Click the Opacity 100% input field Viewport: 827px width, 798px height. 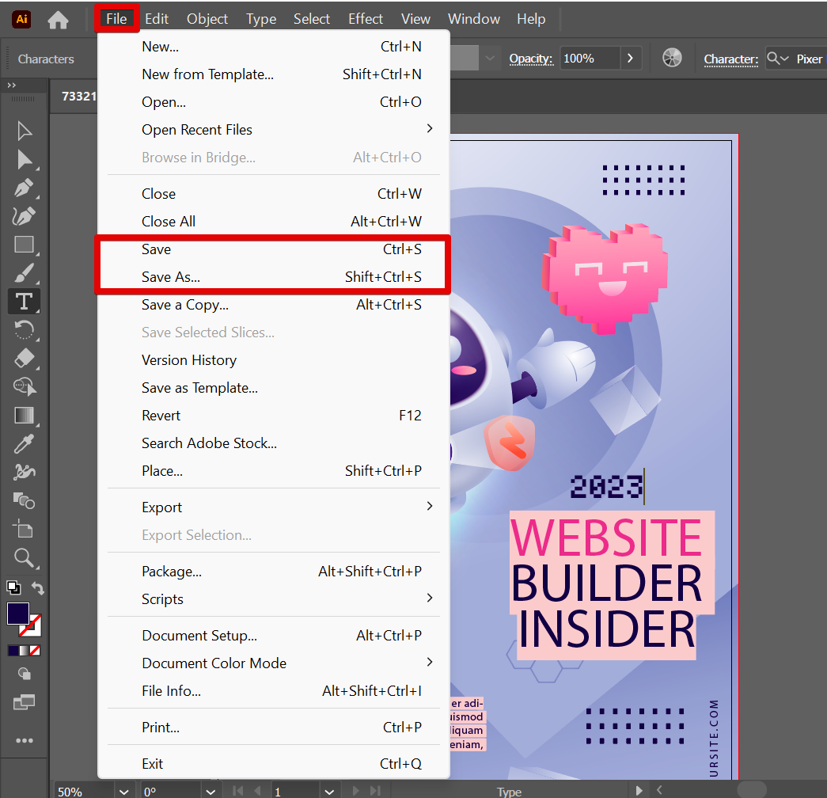click(x=590, y=59)
